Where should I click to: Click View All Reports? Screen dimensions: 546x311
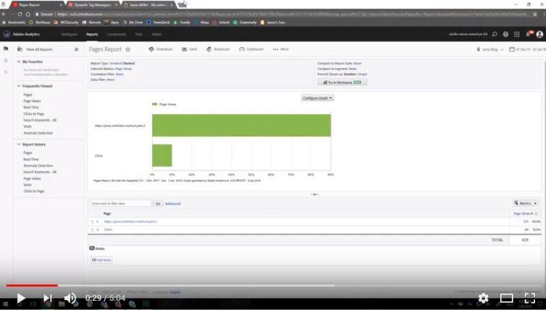(x=40, y=49)
